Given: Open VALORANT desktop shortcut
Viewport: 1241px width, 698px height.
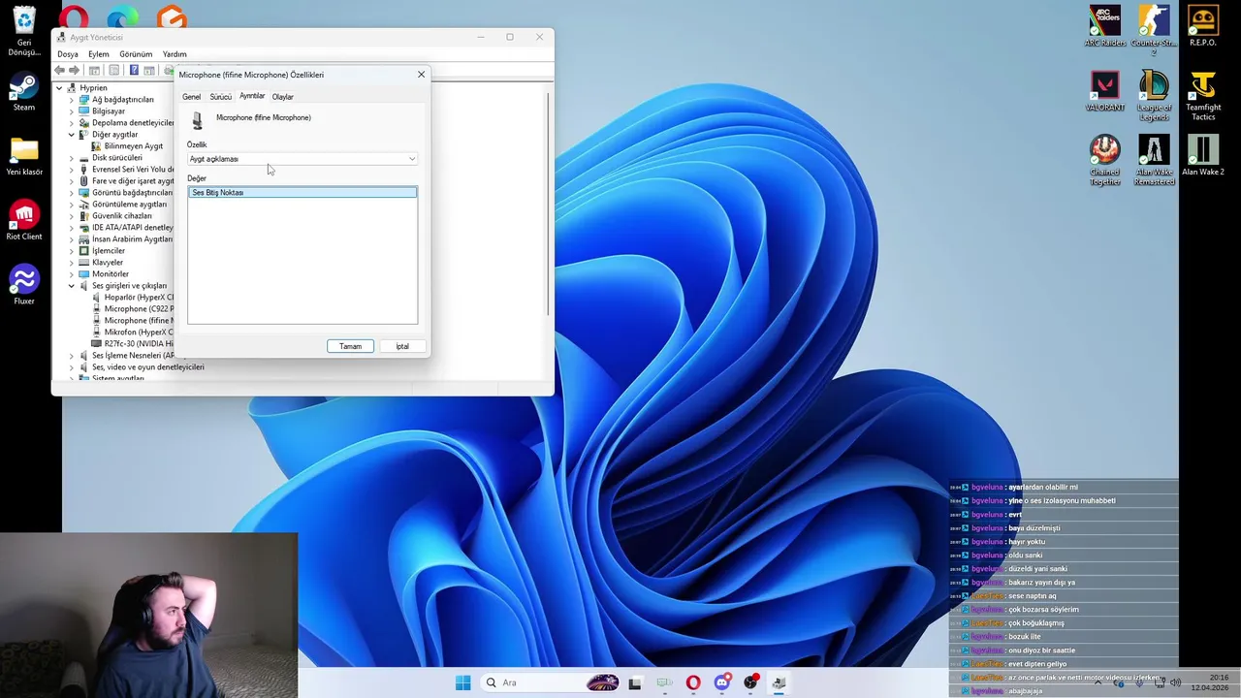Looking at the screenshot, I should [1105, 91].
